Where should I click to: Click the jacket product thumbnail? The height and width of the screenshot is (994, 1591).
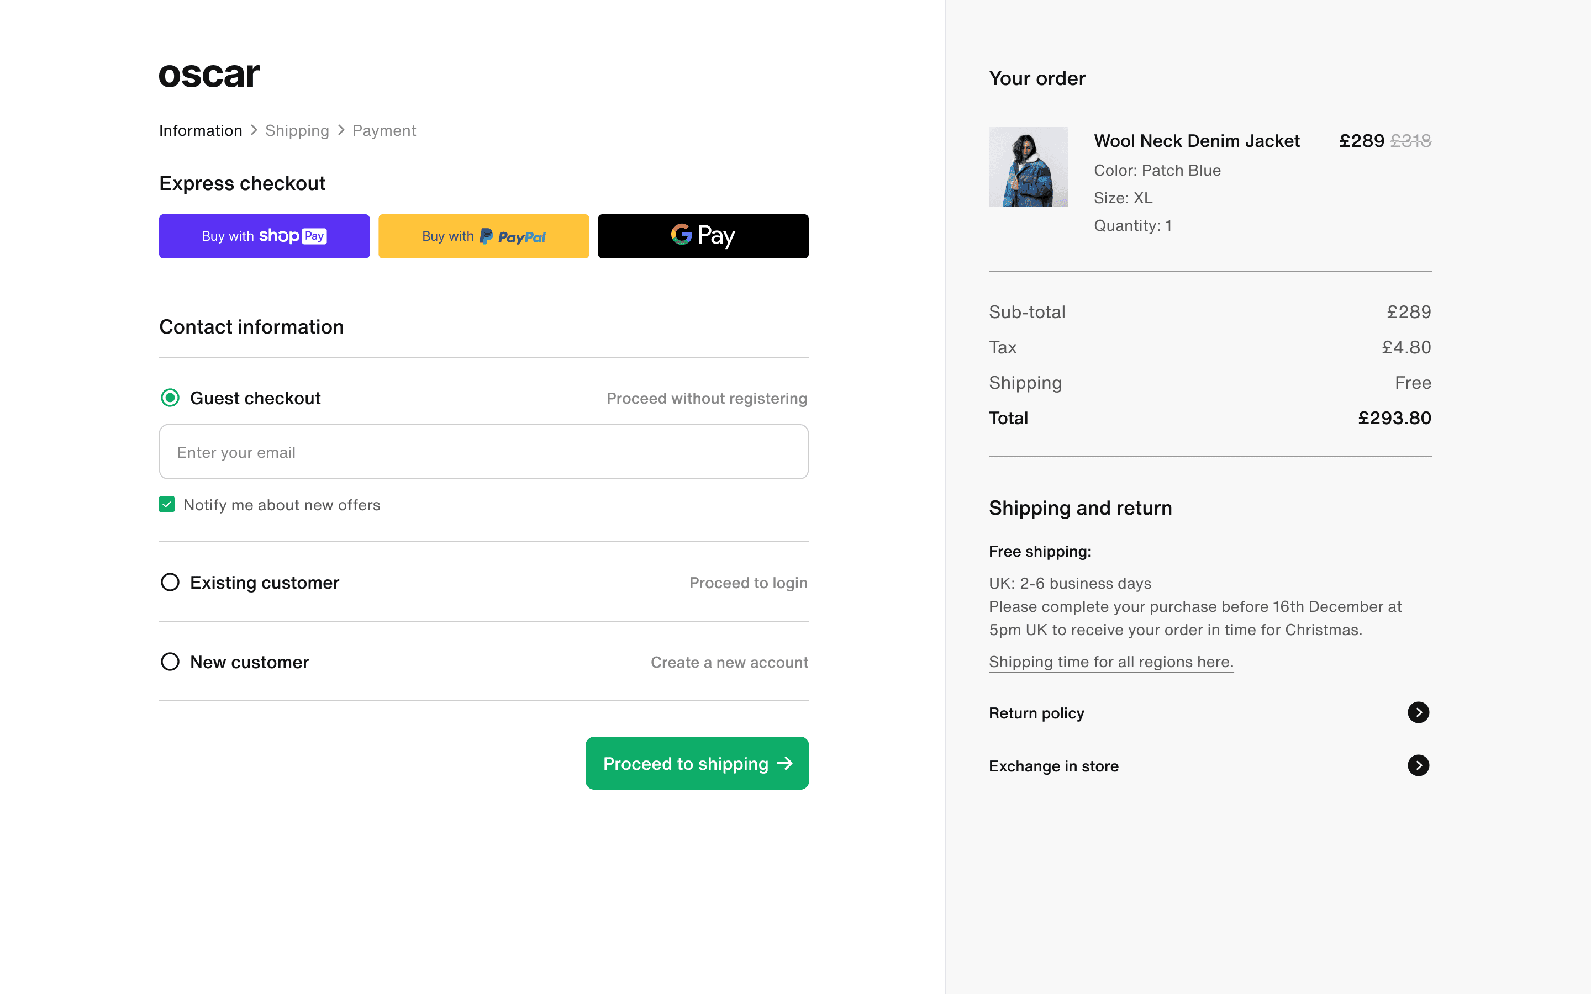tap(1028, 166)
